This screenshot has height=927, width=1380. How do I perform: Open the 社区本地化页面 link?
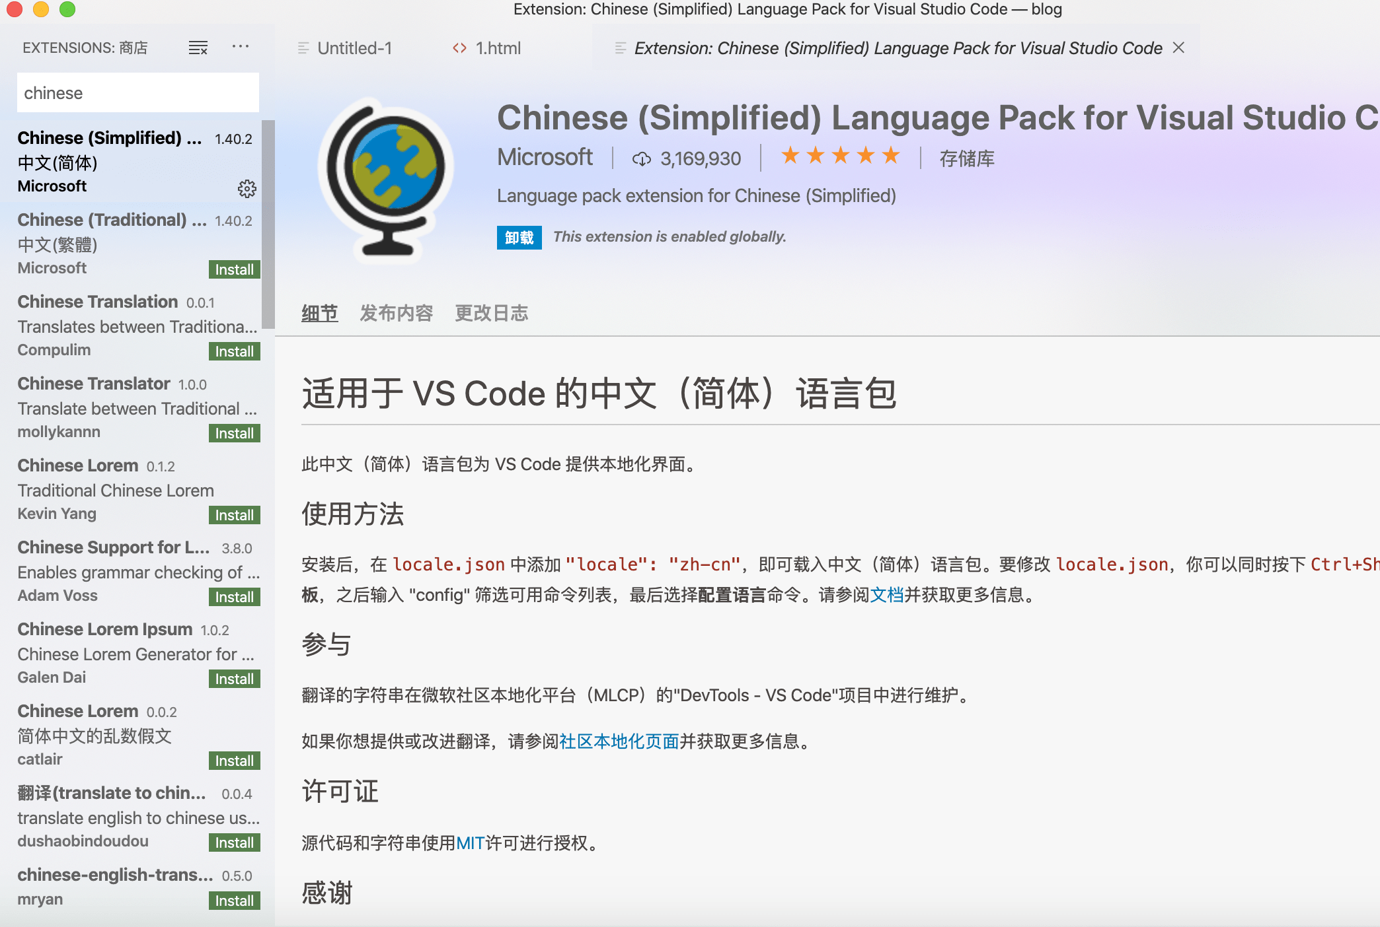tap(619, 741)
